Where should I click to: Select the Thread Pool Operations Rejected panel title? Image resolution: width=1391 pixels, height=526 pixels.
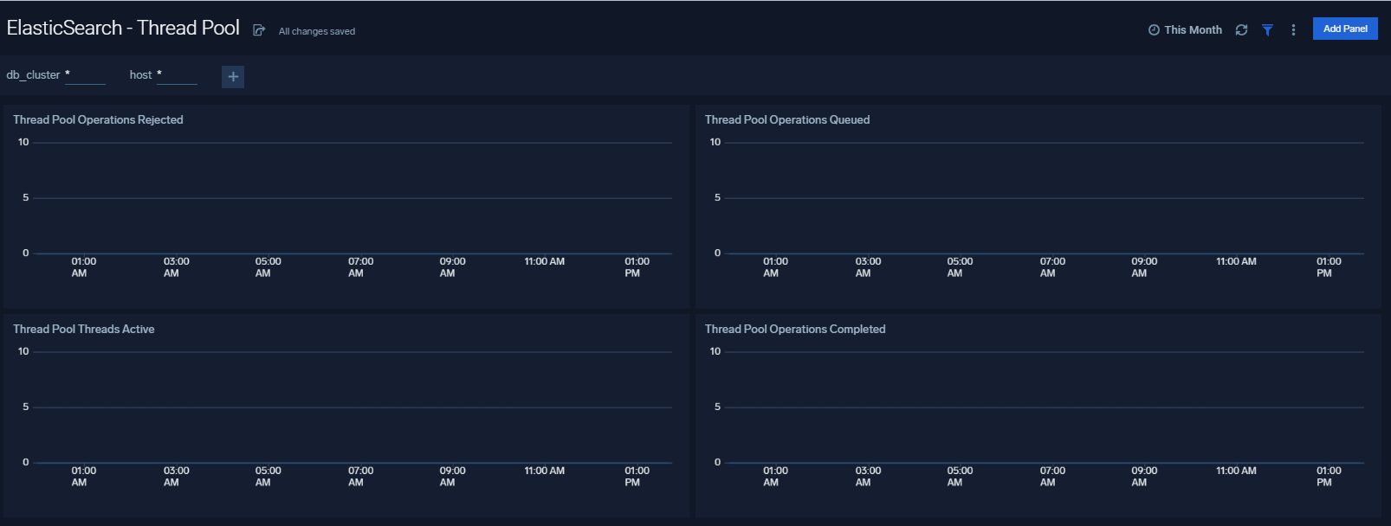tap(98, 119)
